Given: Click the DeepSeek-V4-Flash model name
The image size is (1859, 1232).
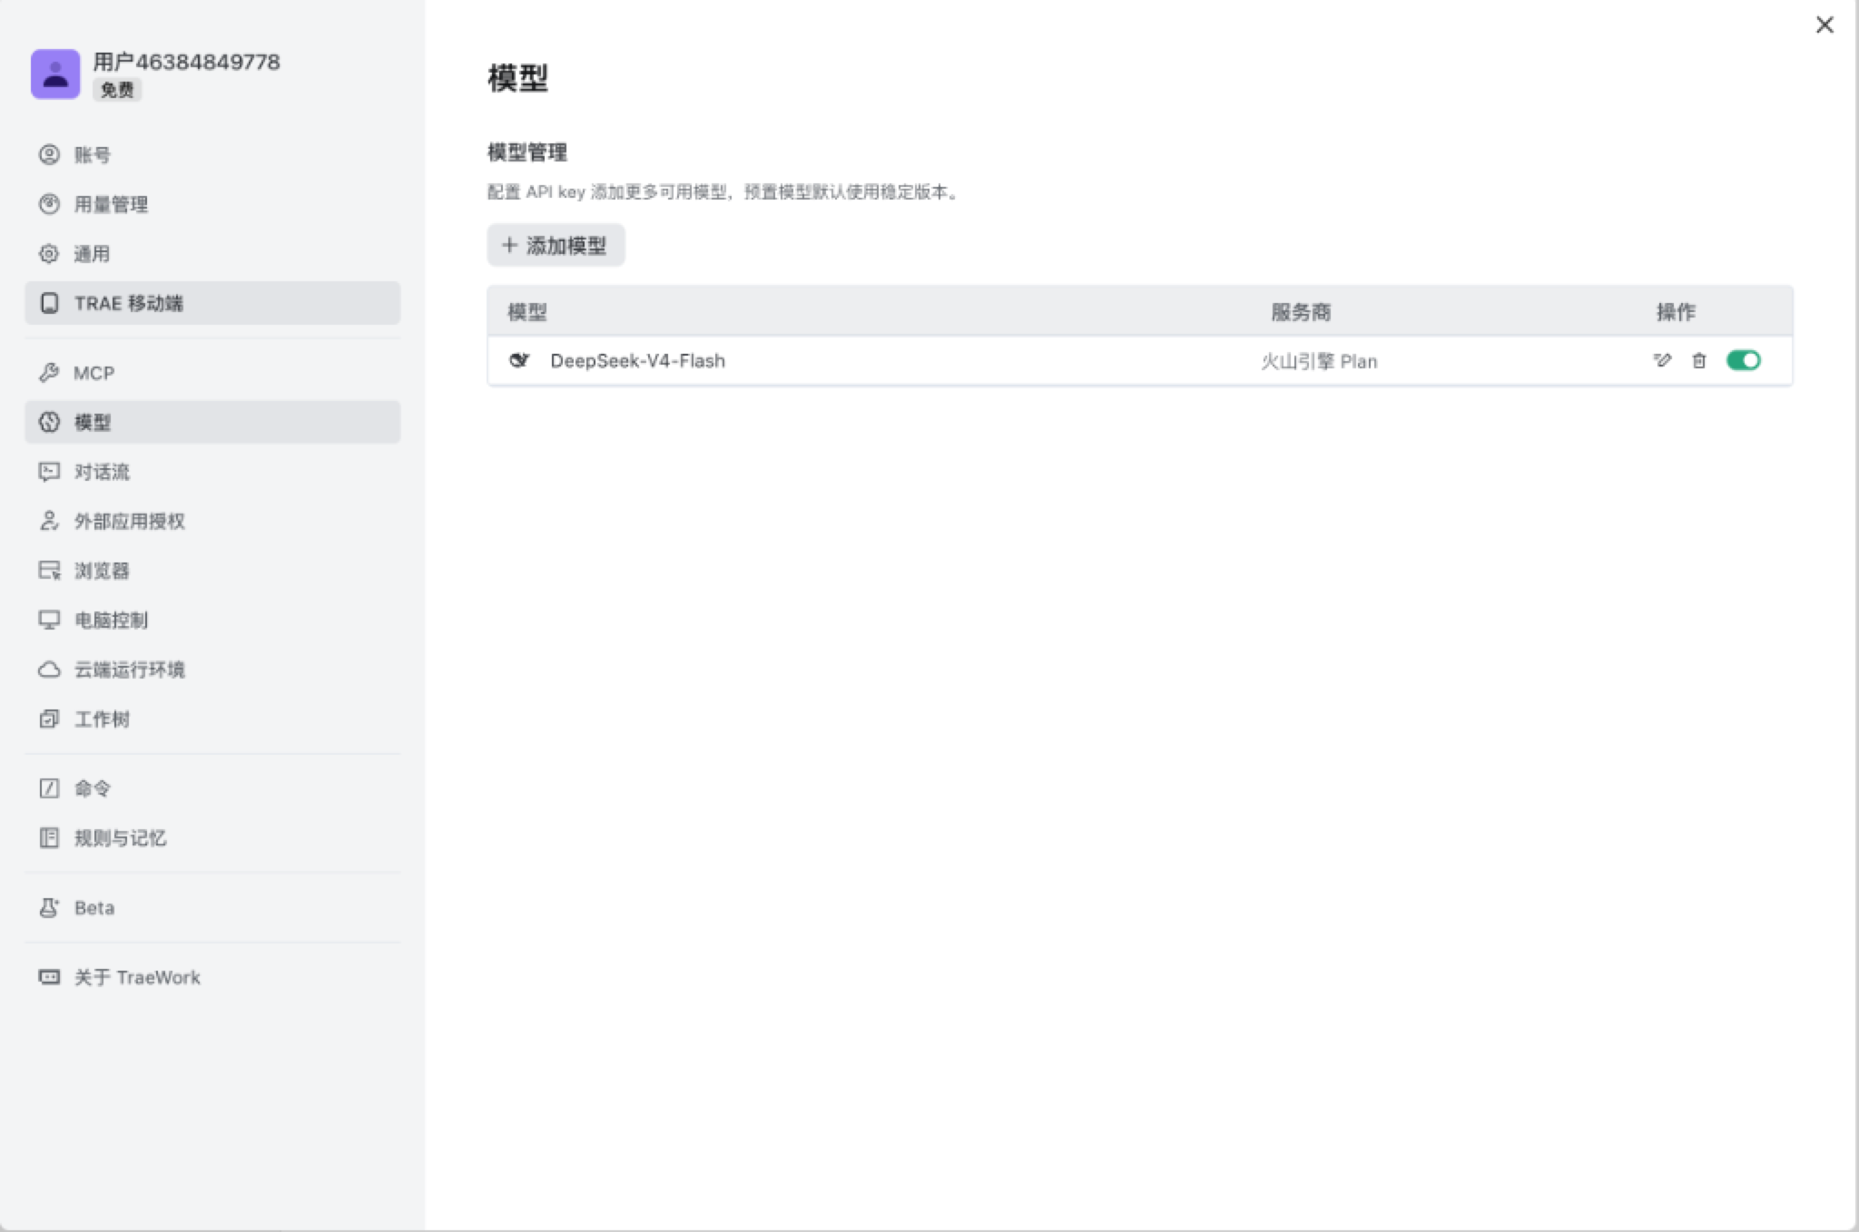Looking at the screenshot, I should point(637,360).
